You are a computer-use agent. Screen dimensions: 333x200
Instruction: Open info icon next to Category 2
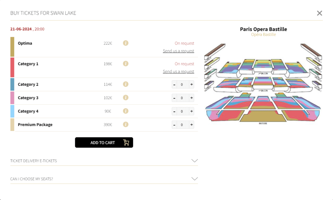pyautogui.click(x=126, y=84)
